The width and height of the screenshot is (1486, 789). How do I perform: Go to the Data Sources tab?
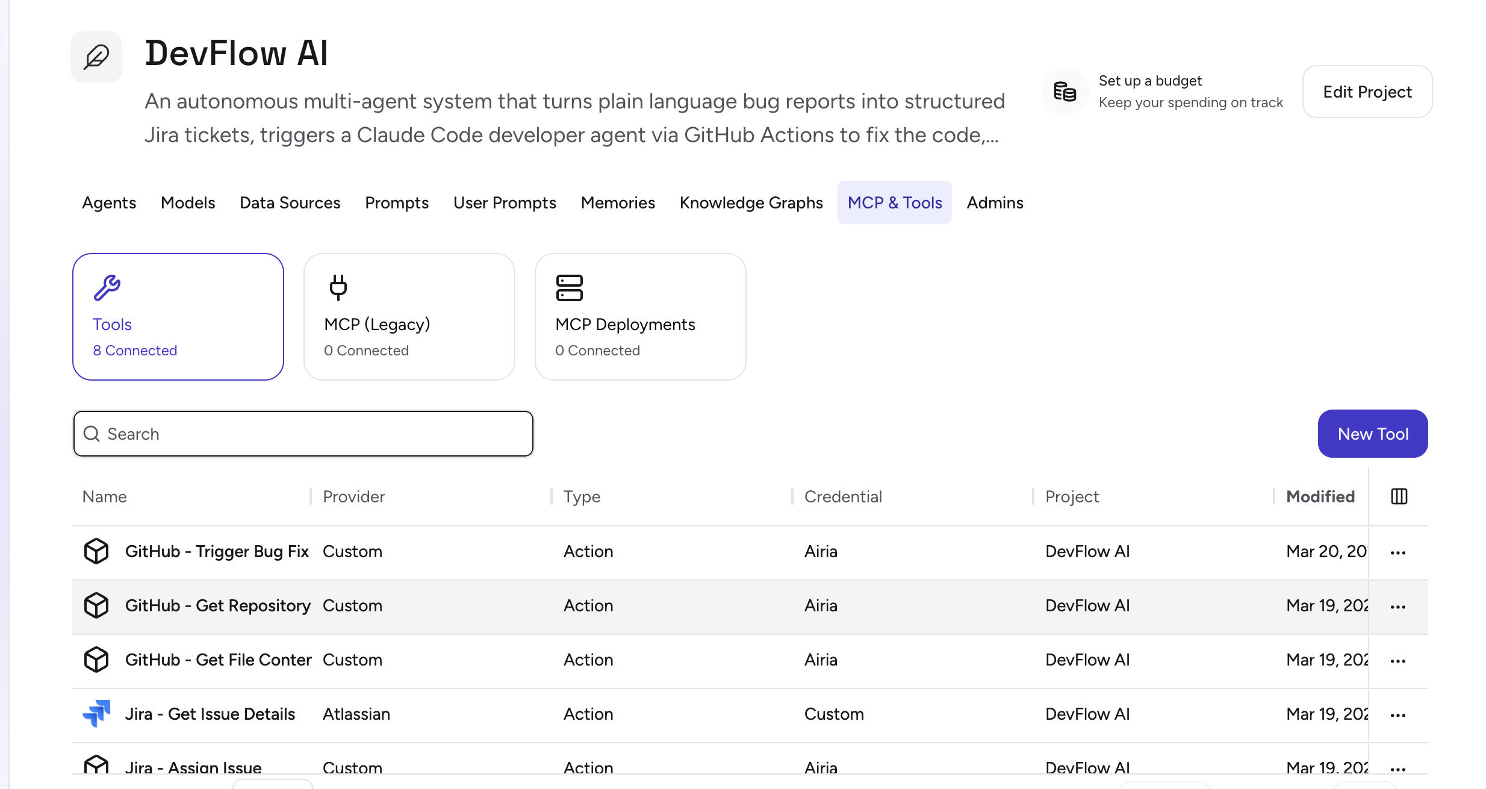tap(290, 202)
